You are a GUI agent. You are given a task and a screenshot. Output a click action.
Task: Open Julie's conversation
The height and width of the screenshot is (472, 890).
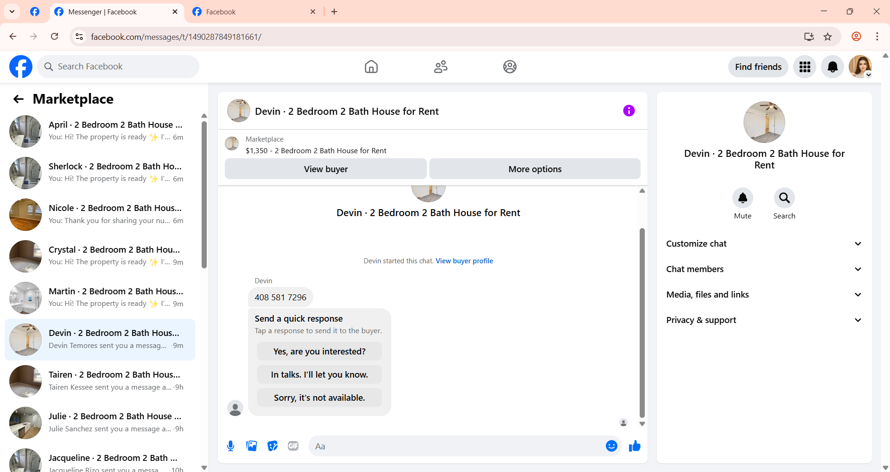tap(100, 423)
